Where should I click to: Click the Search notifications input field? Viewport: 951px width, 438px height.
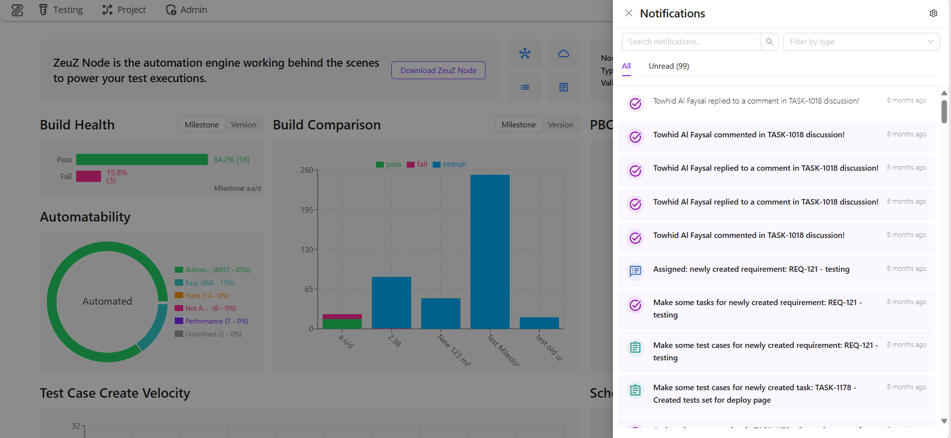[691, 42]
